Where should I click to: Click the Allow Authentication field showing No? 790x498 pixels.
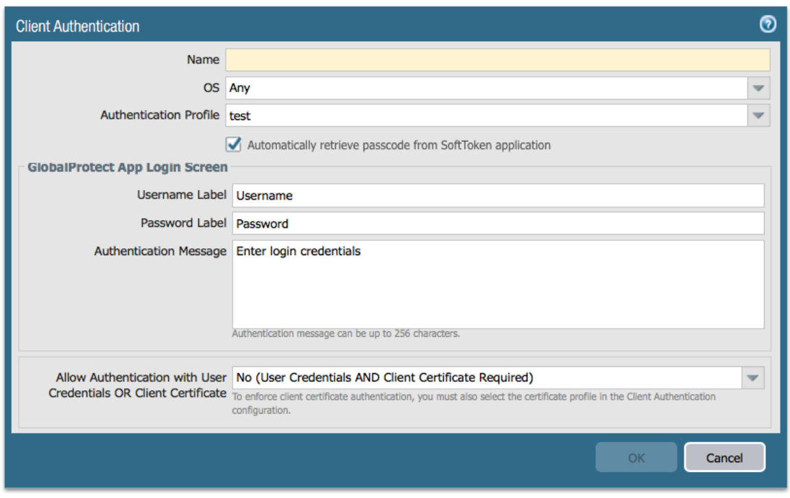pos(486,378)
